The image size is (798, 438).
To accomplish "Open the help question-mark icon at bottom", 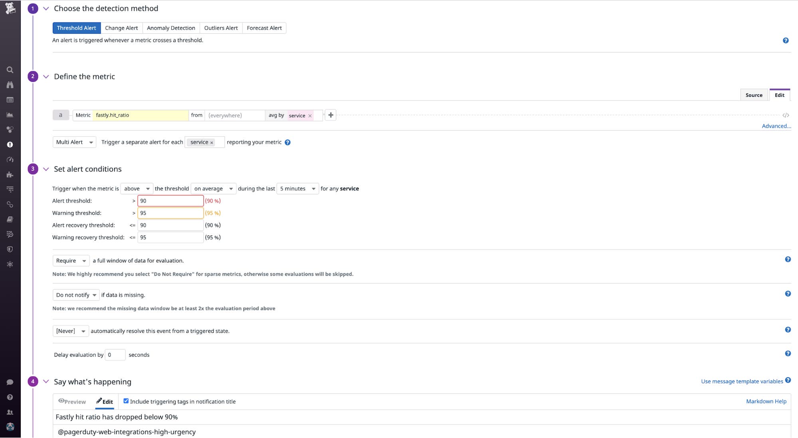I will pyautogui.click(x=10, y=397).
